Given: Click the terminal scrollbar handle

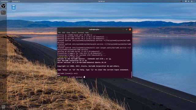Looking at the screenshot, I should 131,74.
